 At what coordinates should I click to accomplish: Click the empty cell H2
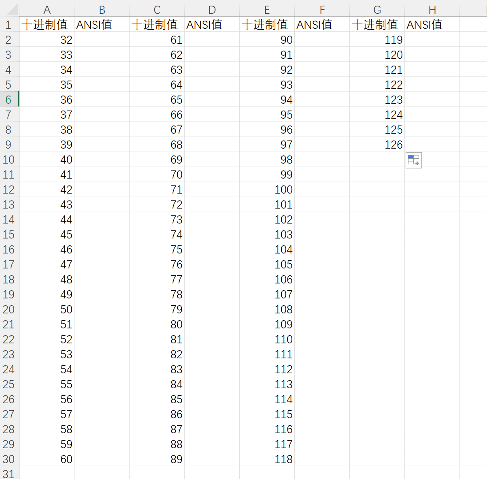pos(432,39)
